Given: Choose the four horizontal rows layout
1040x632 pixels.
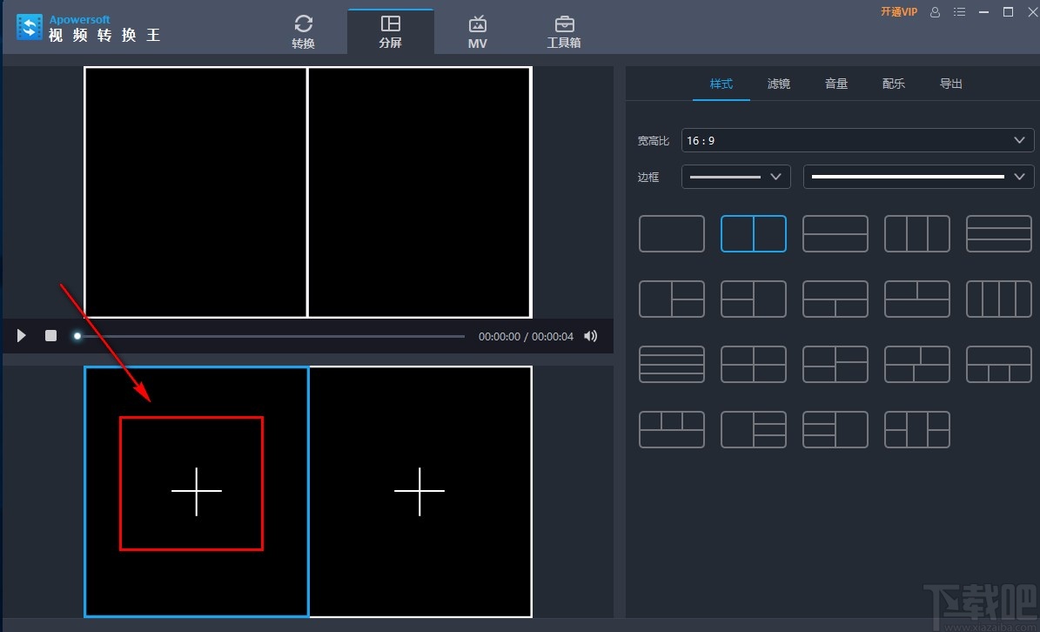Looking at the screenshot, I should (x=671, y=364).
